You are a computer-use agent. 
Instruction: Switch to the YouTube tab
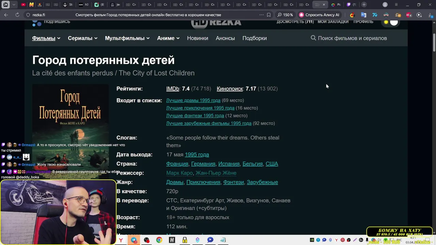(23, 4)
